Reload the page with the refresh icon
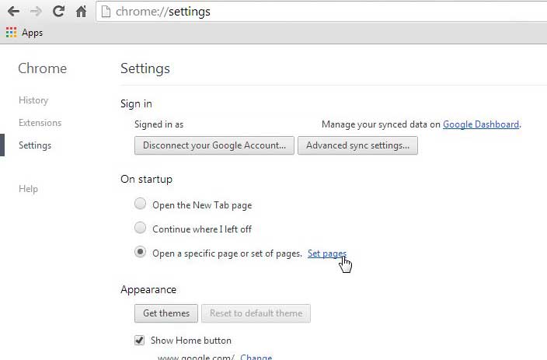Image resolution: width=547 pixels, height=360 pixels. click(x=58, y=11)
